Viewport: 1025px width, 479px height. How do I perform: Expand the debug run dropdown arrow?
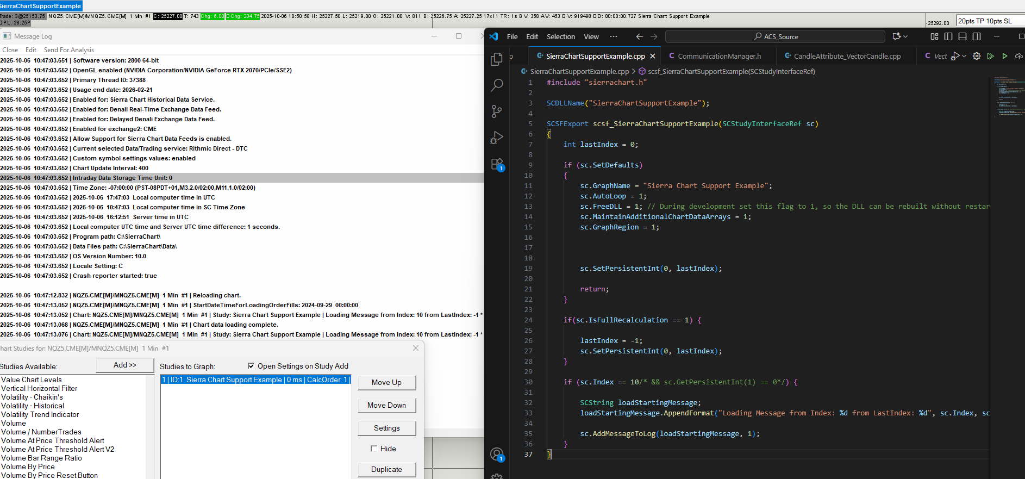click(x=964, y=56)
